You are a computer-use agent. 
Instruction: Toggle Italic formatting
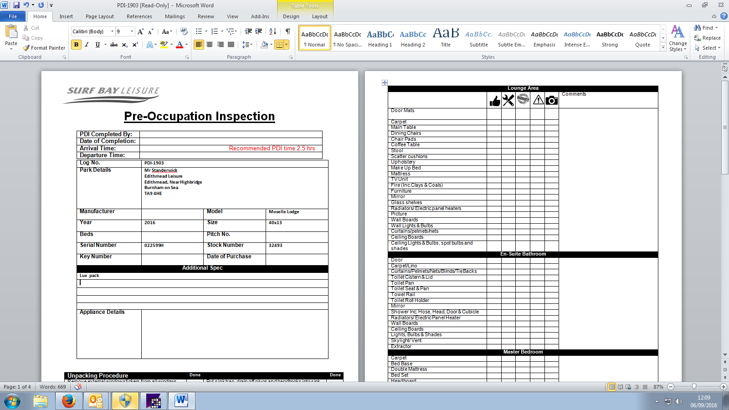(x=87, y=45)
